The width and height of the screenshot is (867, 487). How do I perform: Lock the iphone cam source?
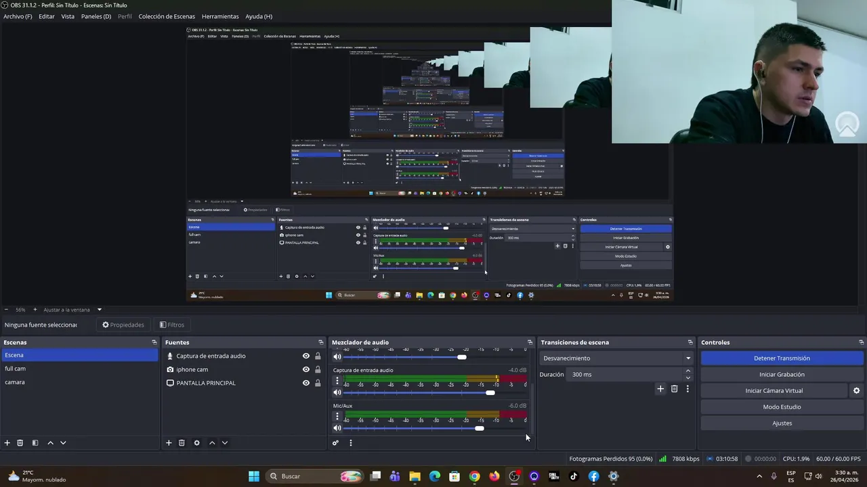point(318,369)
